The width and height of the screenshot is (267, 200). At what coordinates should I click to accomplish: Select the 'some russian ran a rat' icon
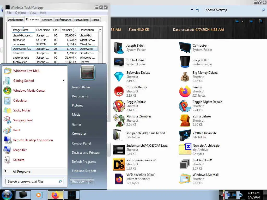(119, 164)
